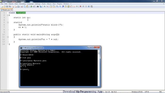Click the Col : 15 status entry
Viewport: 165px width, 93px height.
click(x=107, y=92)
